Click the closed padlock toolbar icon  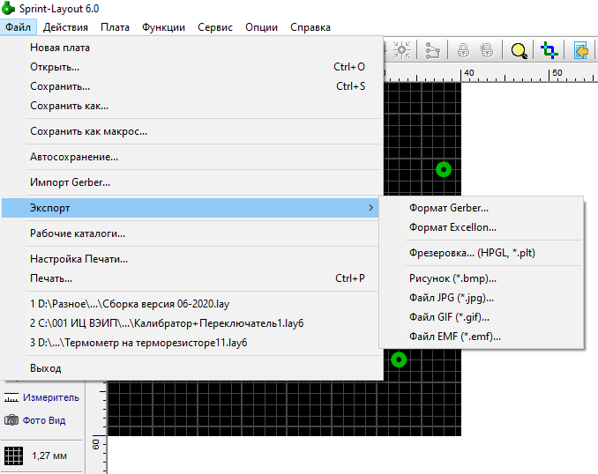463,50
